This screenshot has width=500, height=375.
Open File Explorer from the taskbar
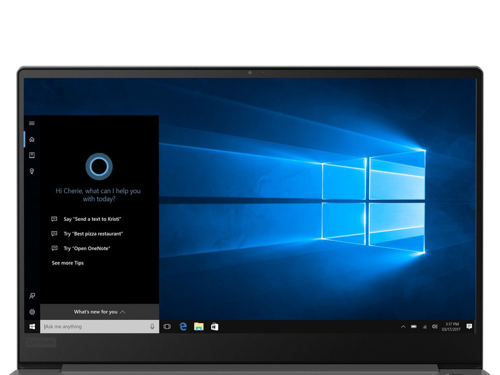click(x=199, y=326)
